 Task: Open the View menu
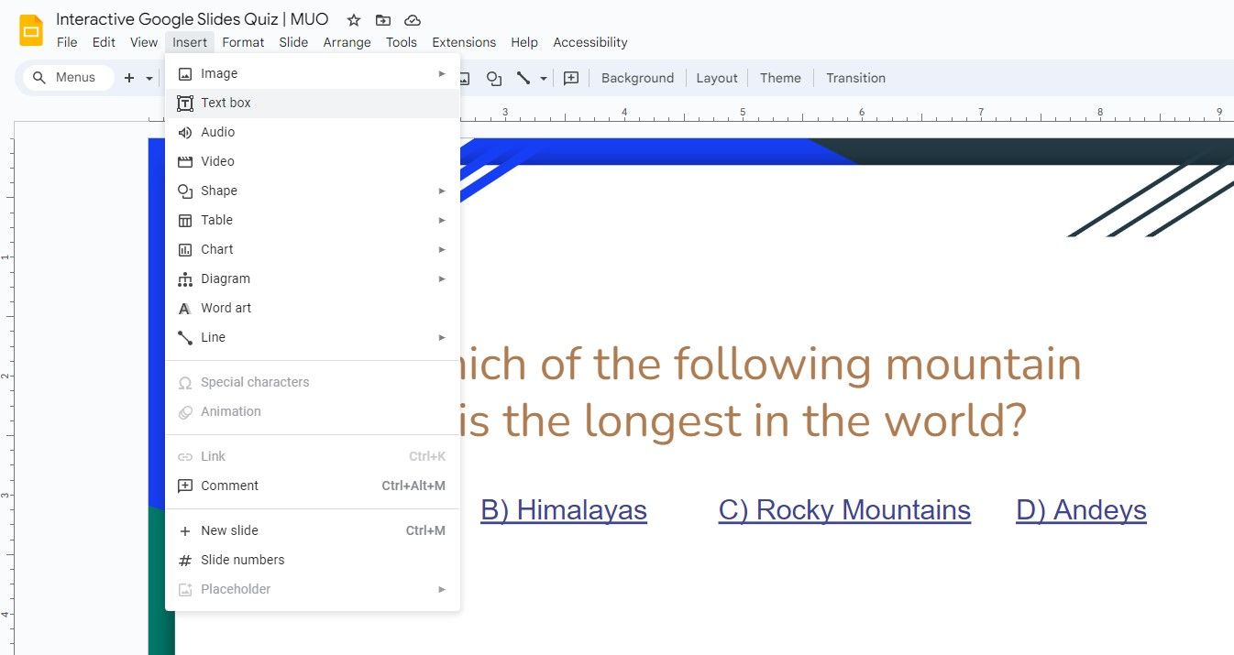[x=144, y=42]
